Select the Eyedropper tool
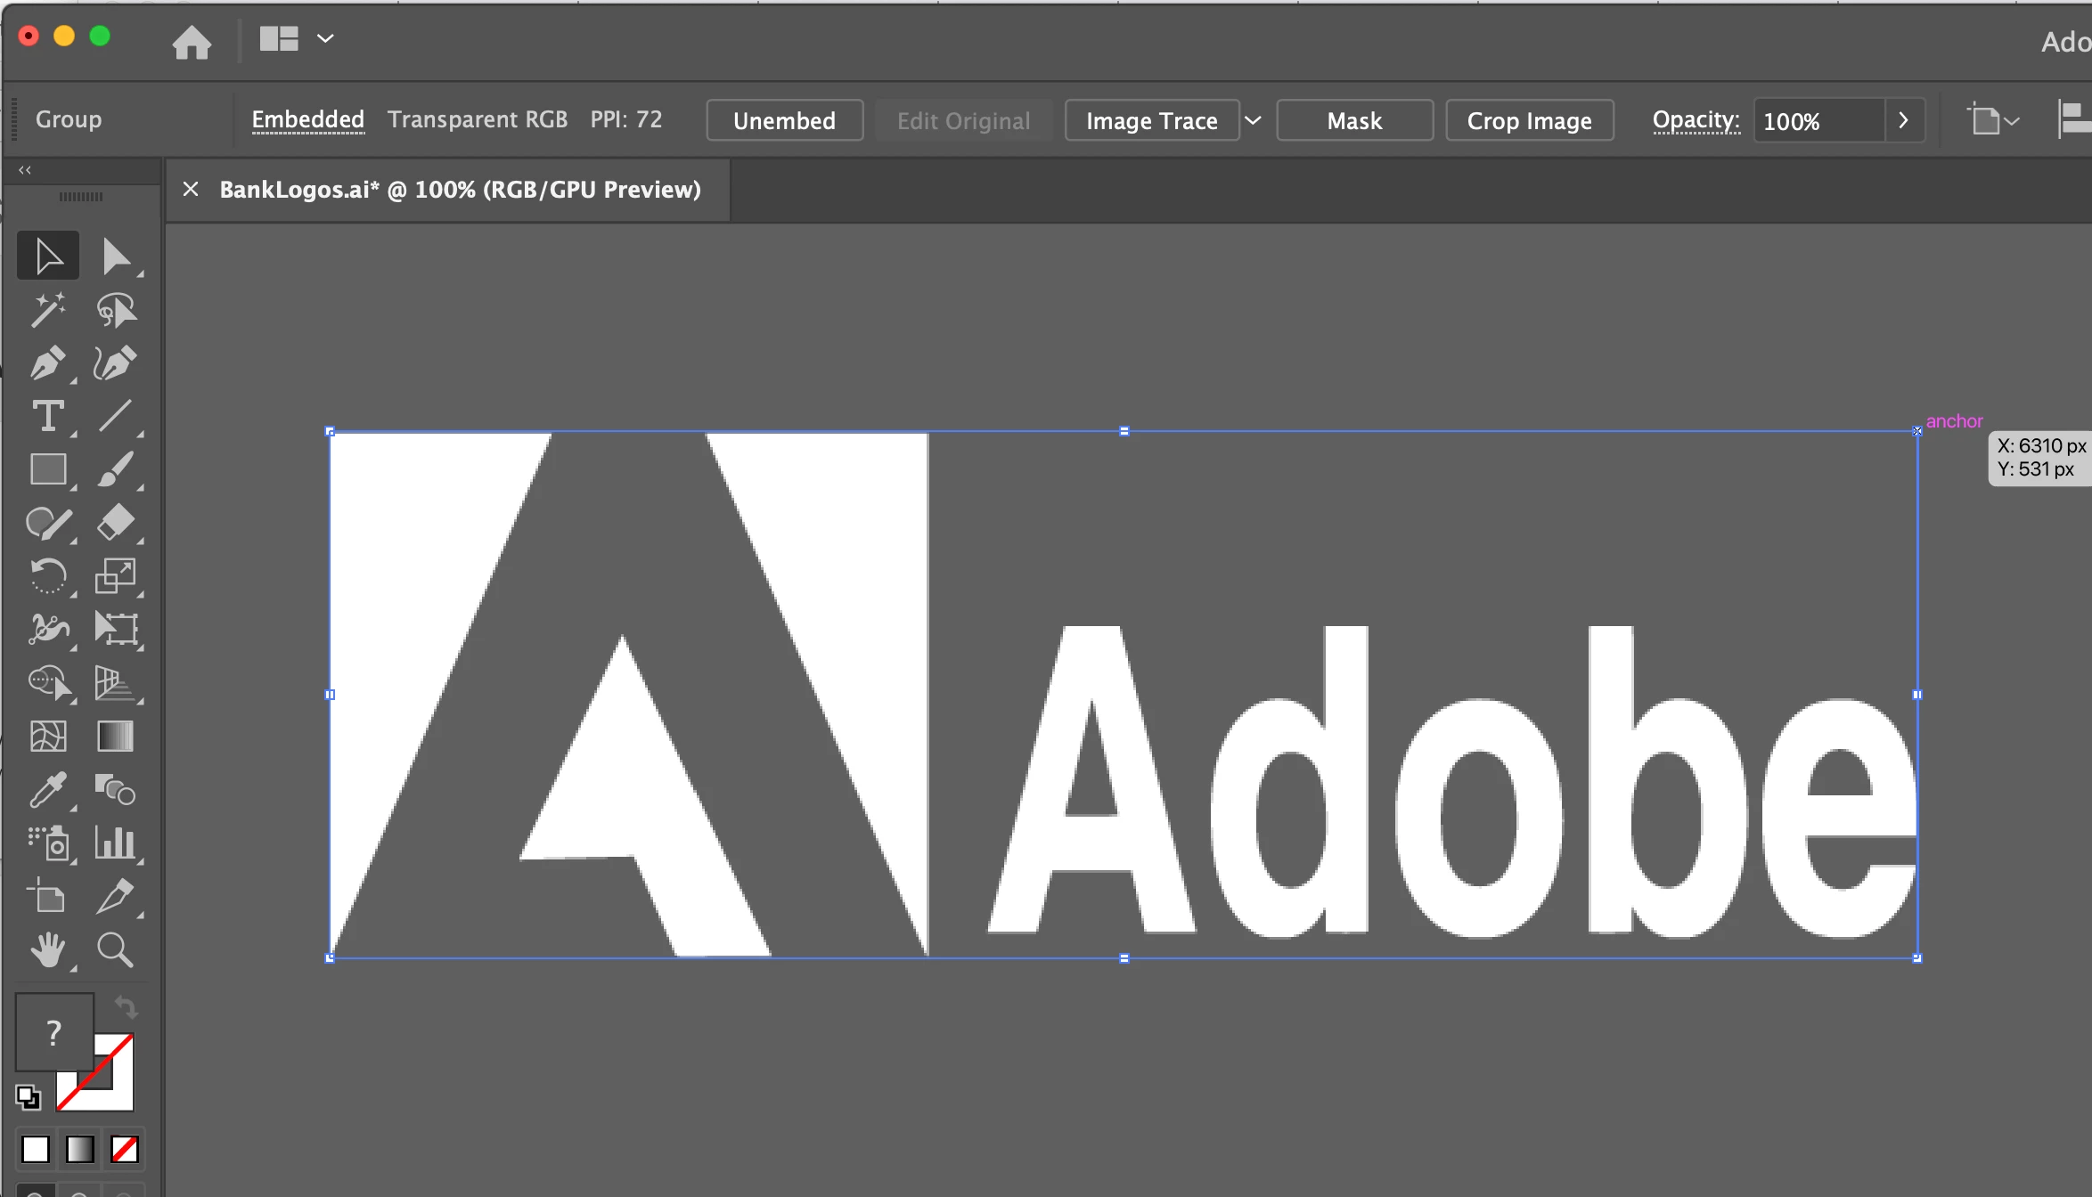This screenshot has width=2092, height=1197. (x=48, y=790)
